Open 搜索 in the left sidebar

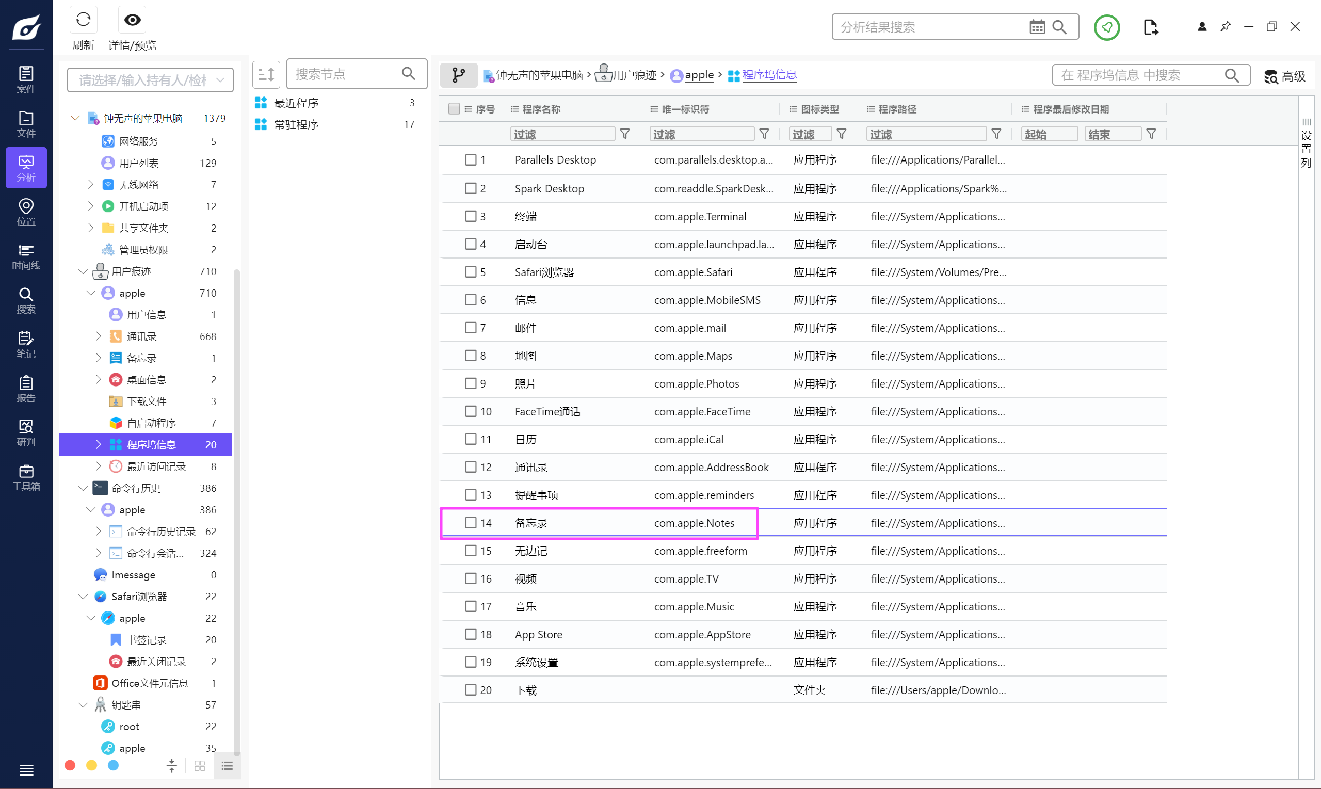(26, 300)
